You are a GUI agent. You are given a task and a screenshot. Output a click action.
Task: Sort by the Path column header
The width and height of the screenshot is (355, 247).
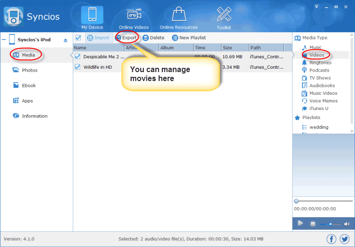pyautogui.click(x=266, y=47)
